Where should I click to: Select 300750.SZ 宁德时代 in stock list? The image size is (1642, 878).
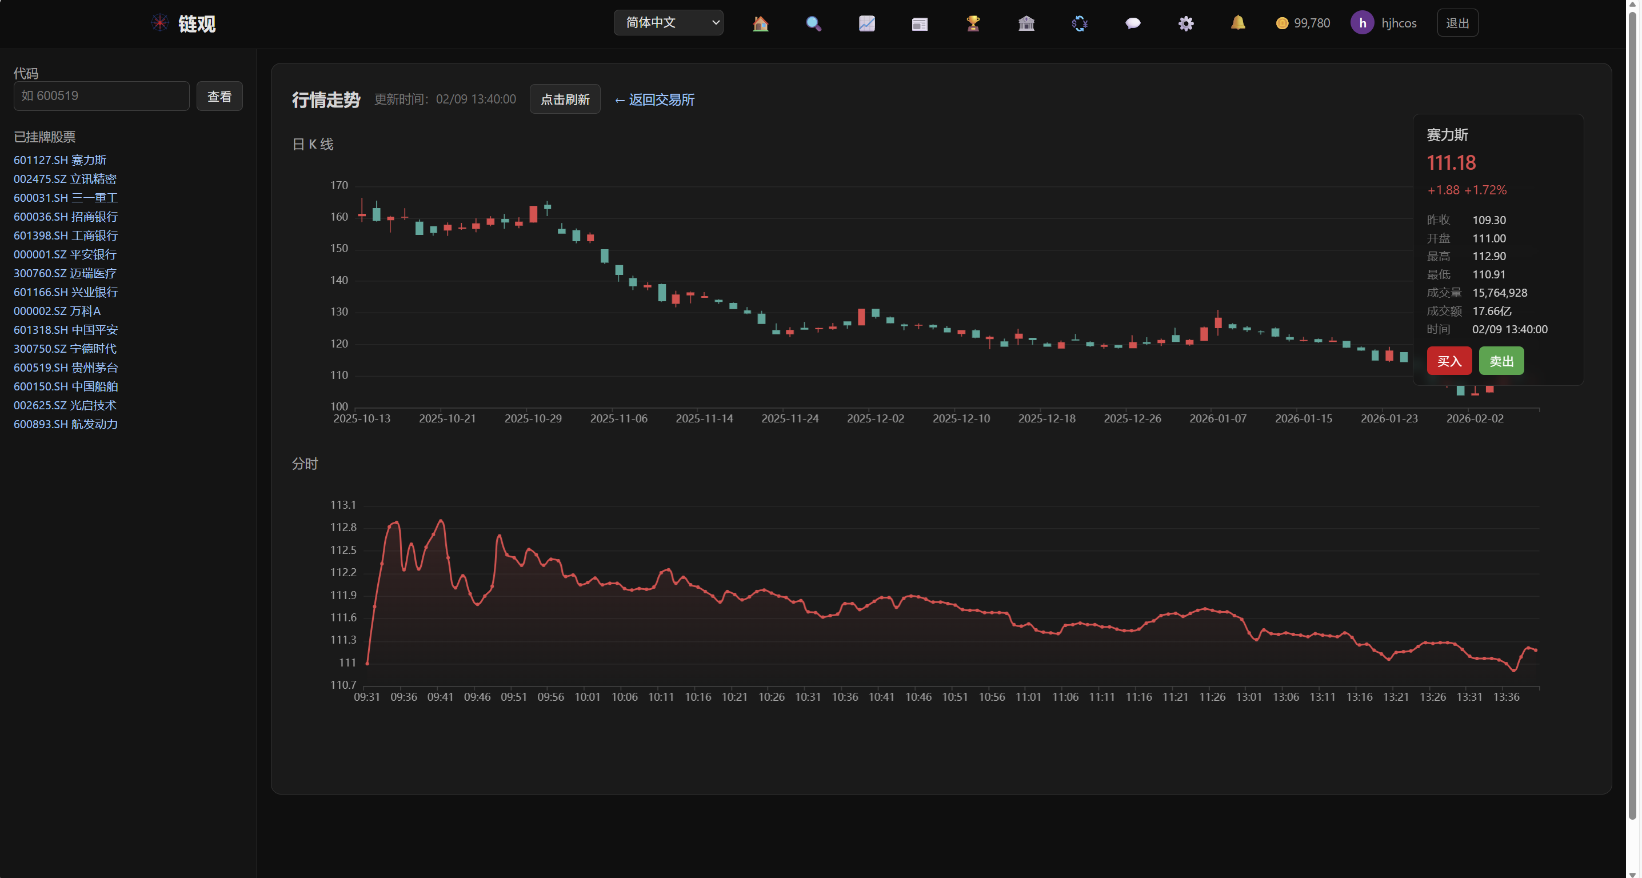pos(65,349)
